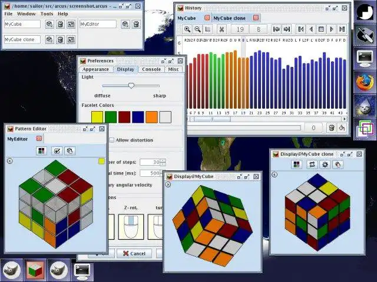
Task: Click the axis scale icon in History toolbar
Action: point(208,29)
